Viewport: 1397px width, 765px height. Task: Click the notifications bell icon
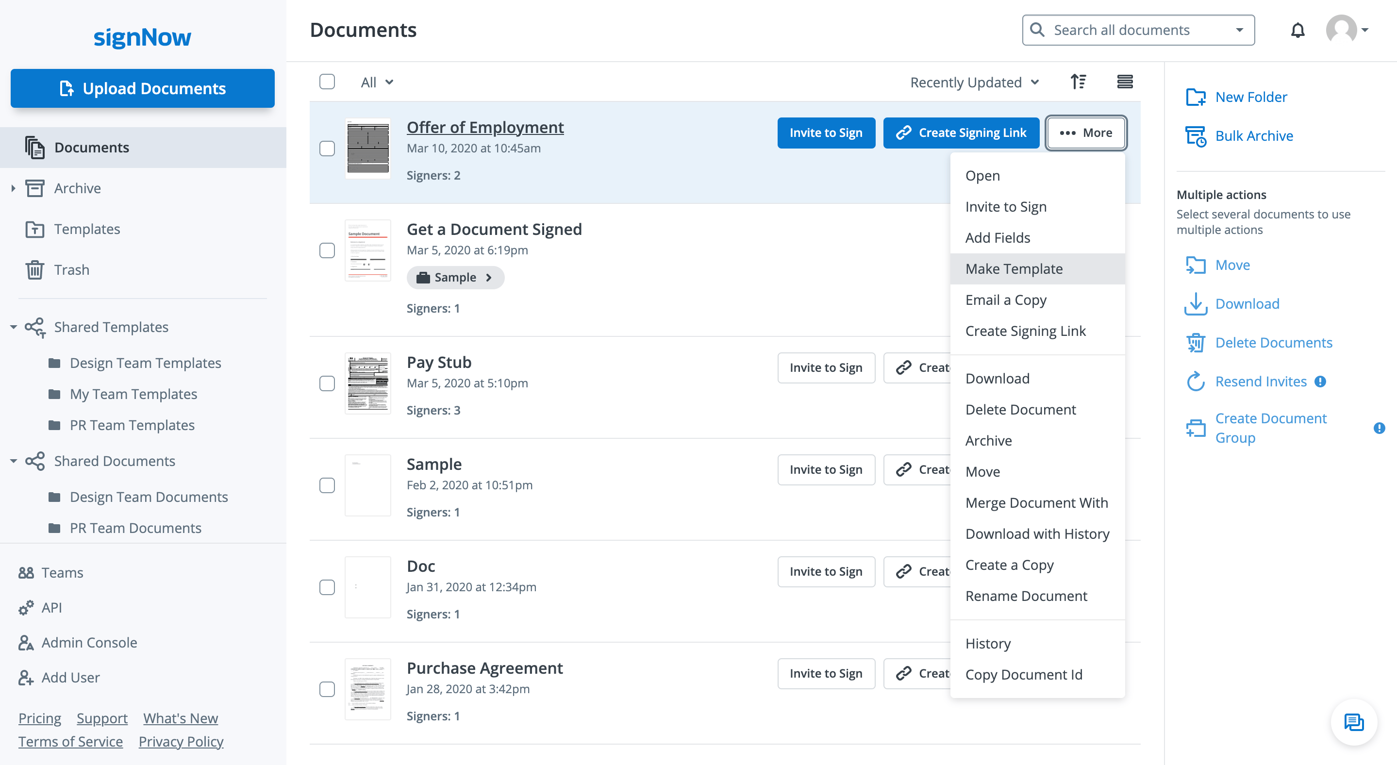(1297, 31)
